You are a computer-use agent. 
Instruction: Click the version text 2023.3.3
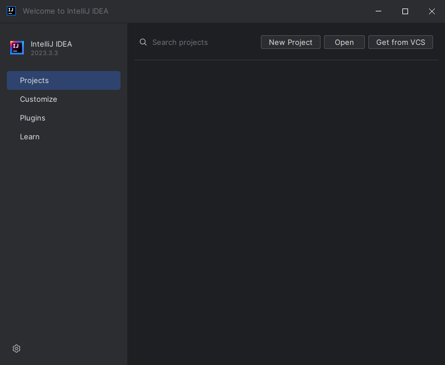[44, 53]
